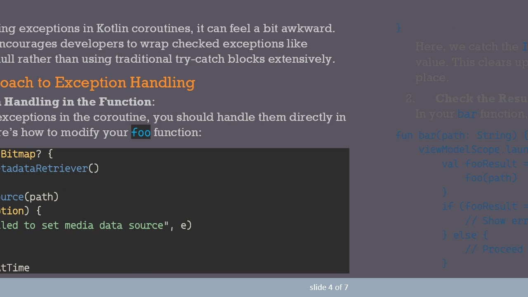Screen dimensions: 528x297
Task: Click the line about traditional try-catch blocks
Action: coord(167,59)
